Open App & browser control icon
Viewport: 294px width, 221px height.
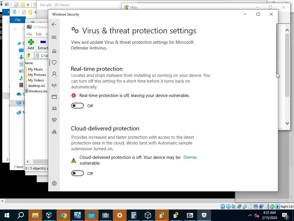[x=54, y=97]
